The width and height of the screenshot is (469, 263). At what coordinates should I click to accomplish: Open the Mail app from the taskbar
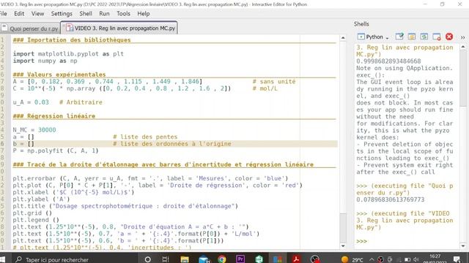click(x=204, y=259)
